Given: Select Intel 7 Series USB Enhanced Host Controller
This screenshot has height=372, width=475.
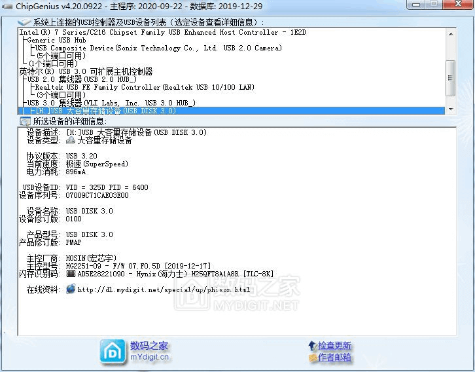Looking at the screenshot, I should 162,32.
